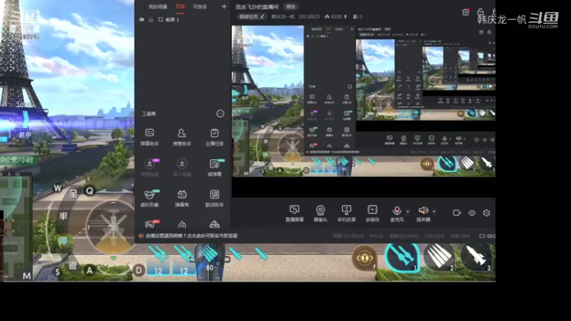This screenshot has height=321, width=571.
Task: Click the flame popularity icon beside 6100
Action: pyautogui.click(x=327, y=16)
